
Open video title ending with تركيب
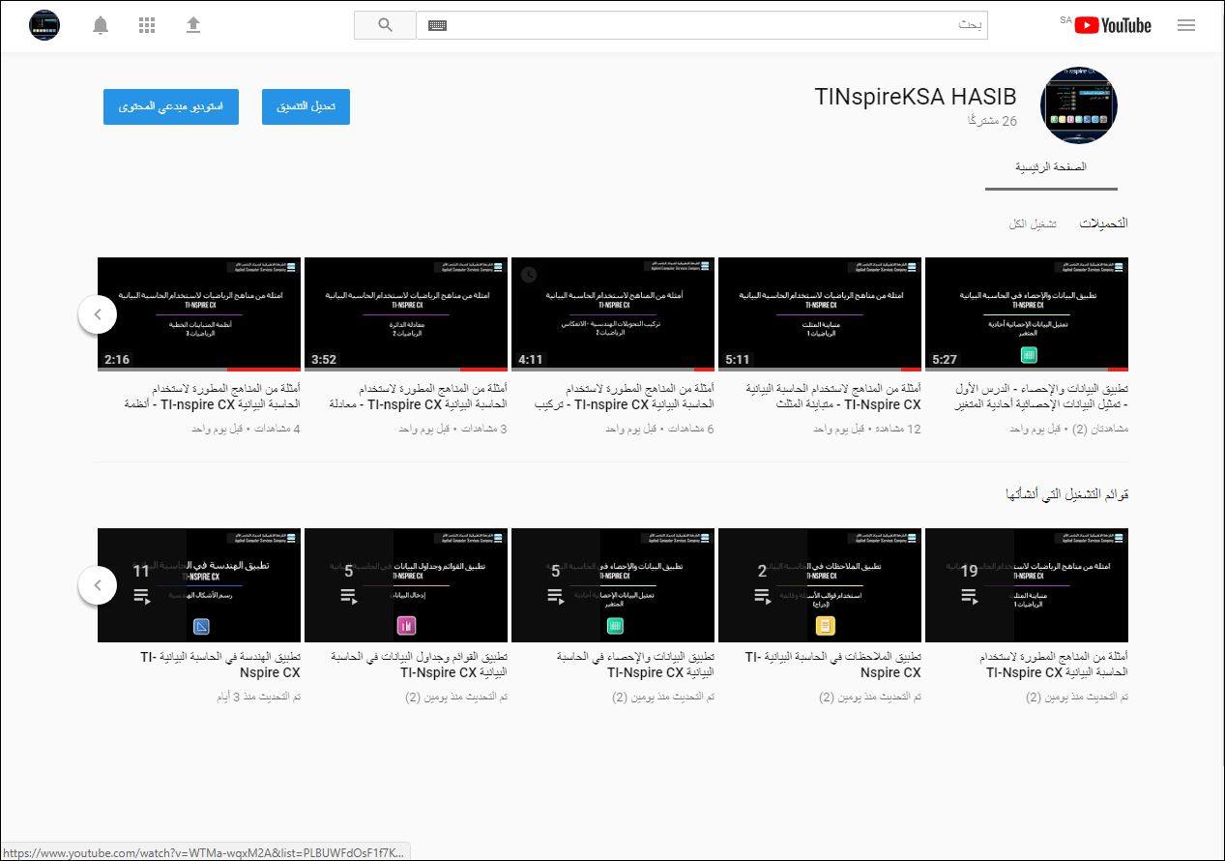[625, 396]
